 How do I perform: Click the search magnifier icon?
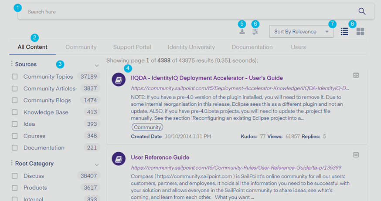(362, 12)
